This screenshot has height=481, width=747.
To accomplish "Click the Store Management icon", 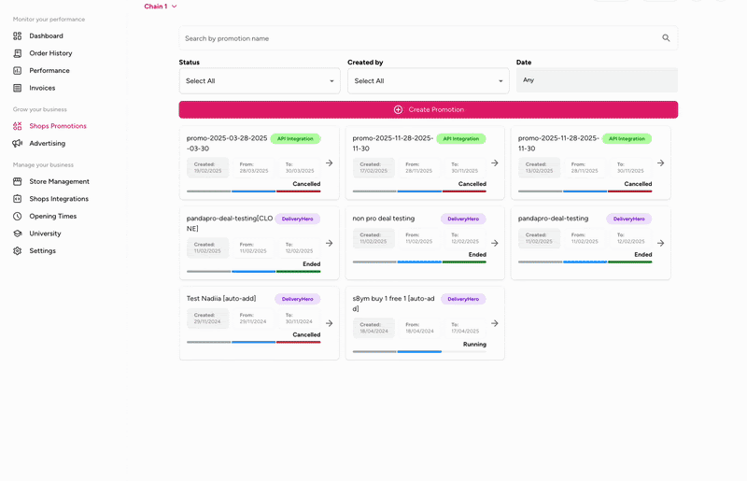I will (18, 182).
